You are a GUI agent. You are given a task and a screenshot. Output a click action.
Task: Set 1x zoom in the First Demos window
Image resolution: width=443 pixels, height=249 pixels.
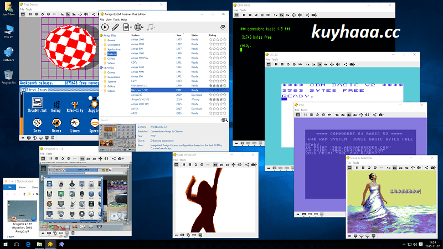pyautogui.click(x=62, y=14)
